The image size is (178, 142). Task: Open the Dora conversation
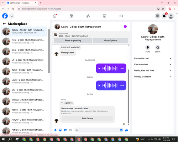pyautogui.click(x=24, y=51)
